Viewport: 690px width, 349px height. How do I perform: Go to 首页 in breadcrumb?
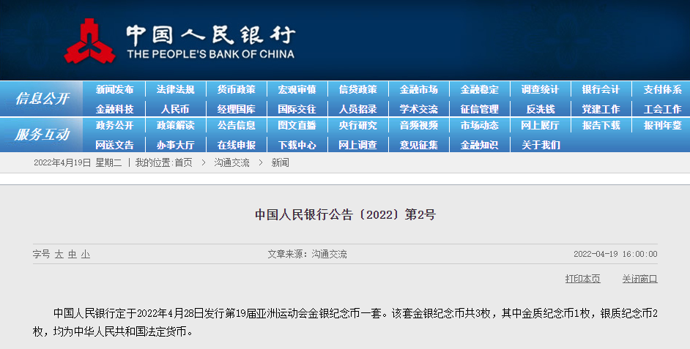coord(184,163)
